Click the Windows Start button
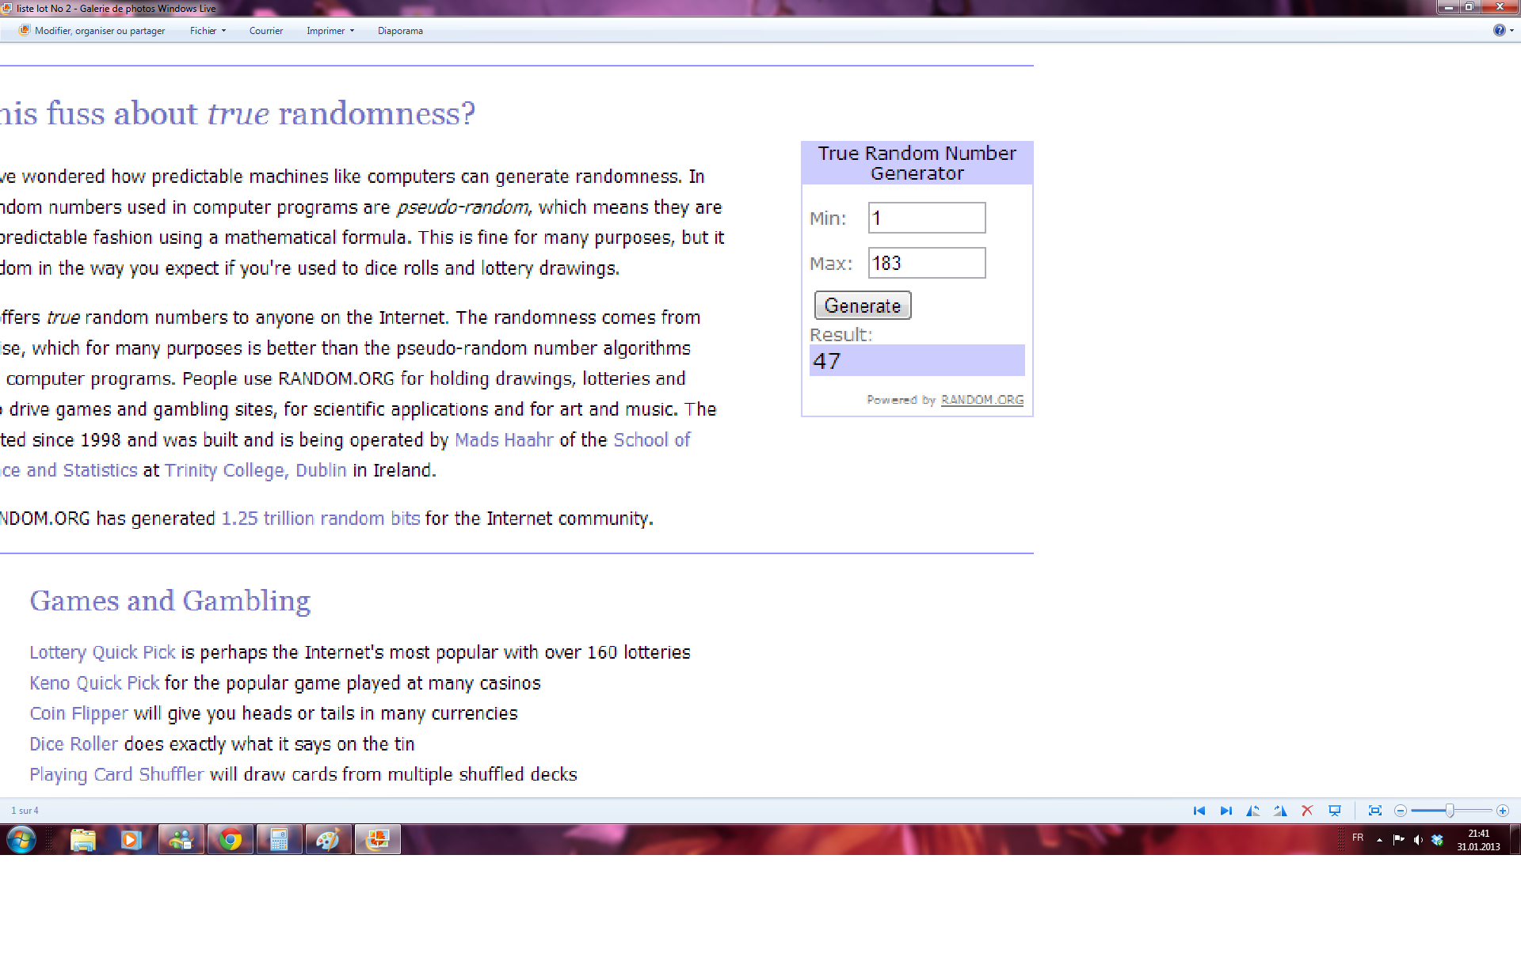Image resolution: width=1521 pixels, height=969 pixels. pos(21,839)
